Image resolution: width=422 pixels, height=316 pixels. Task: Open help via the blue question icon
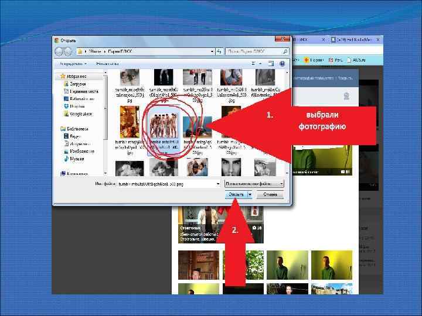pyautogui.click(x=282, y=64)
